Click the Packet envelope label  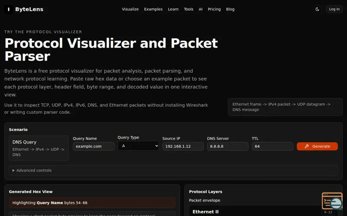204,200
